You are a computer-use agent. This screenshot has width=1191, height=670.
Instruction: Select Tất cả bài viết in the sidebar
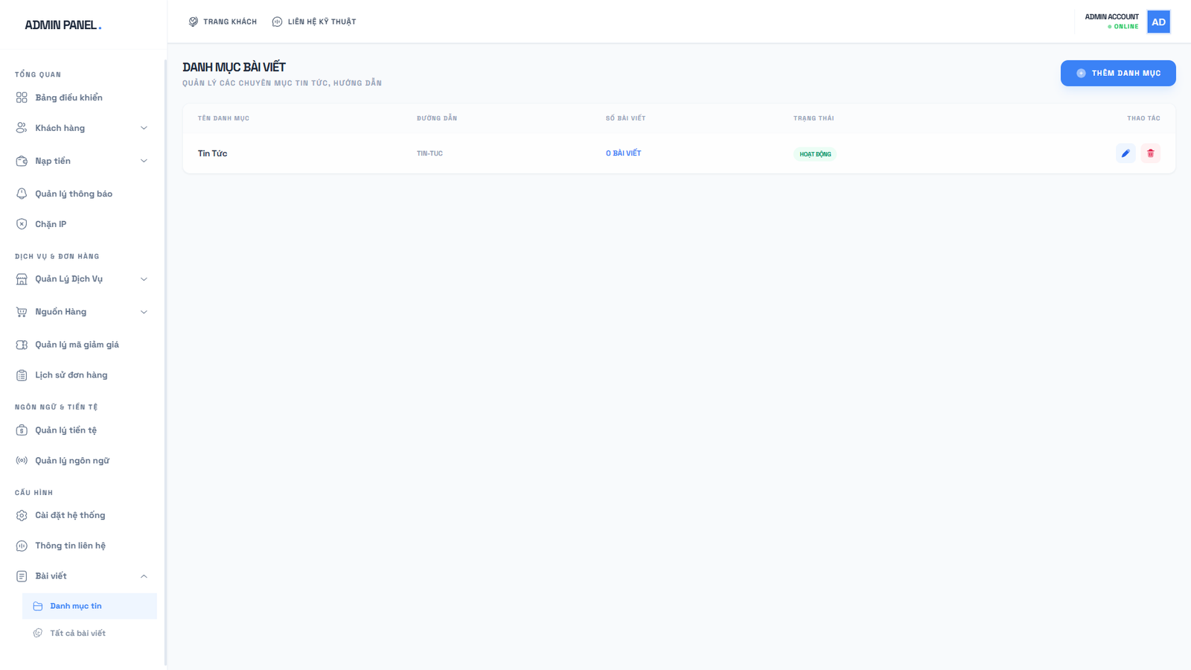tap(77, 632)
